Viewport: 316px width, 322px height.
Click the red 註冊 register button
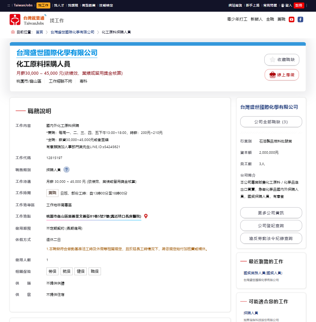tap(299, 5)
